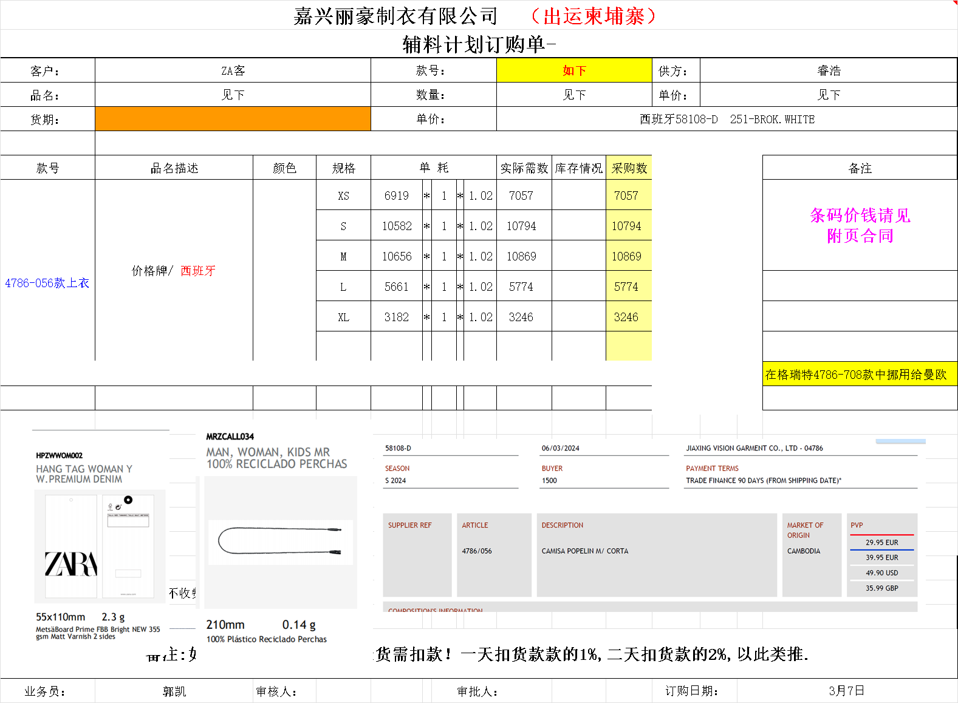Select the yellow purchase quantity cell 3246

626,317
